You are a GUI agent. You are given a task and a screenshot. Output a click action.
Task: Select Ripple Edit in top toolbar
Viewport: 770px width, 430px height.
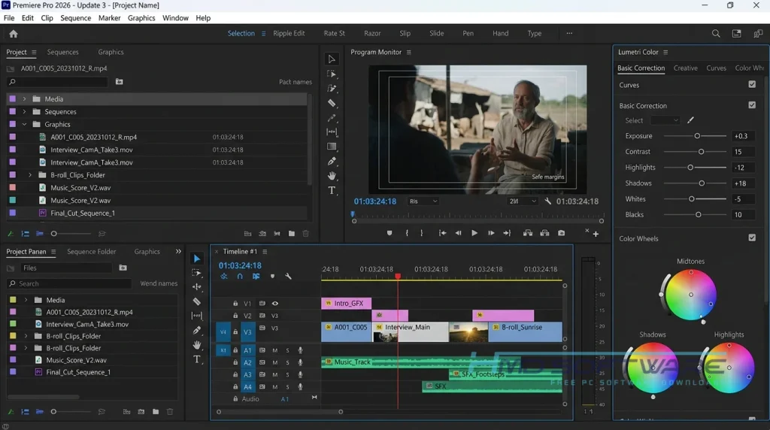tap(289, 33)
